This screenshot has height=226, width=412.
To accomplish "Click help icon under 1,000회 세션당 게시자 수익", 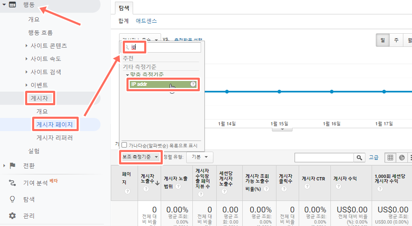I will coord(380,189).
